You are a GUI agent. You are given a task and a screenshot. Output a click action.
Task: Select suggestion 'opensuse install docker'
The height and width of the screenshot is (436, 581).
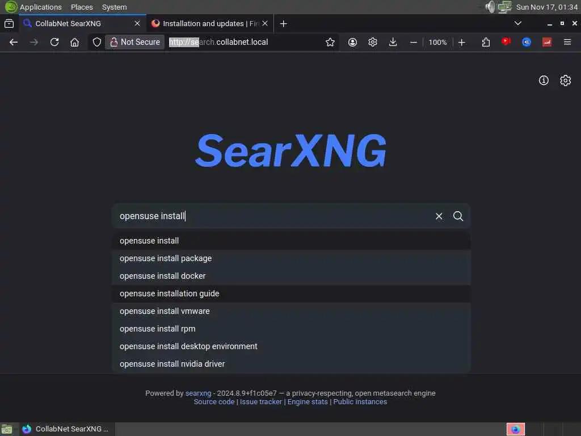point(291,276)
